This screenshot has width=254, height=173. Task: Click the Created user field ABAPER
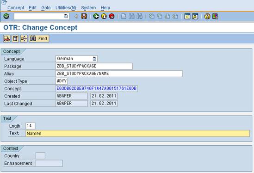click(71, 96)
